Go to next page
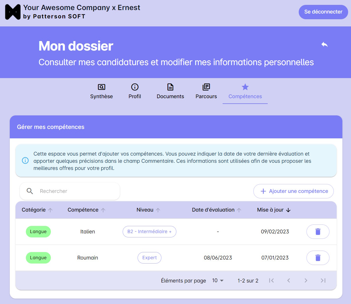This screenshot has width=351, height=304. (x=306, y=280)
